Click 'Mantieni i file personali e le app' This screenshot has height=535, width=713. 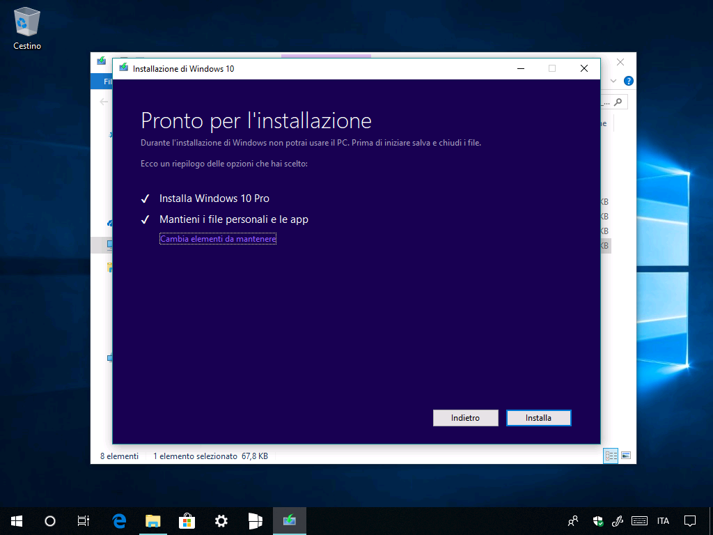pos(234,219)
